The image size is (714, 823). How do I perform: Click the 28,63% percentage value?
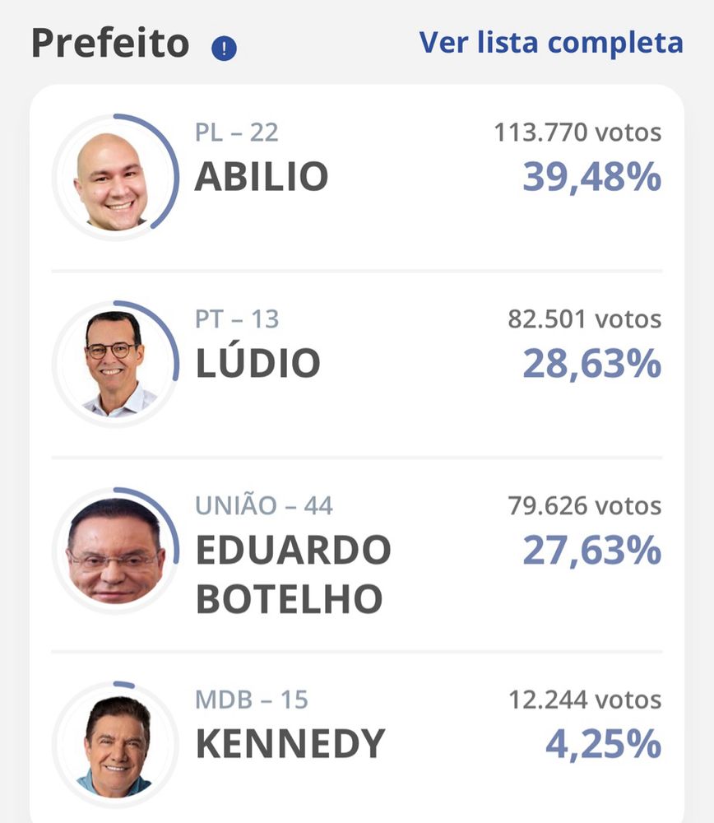point(592,364)
